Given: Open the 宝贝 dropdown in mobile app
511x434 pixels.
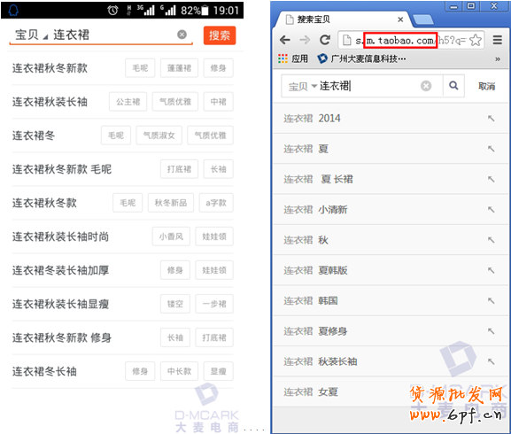Looking at the screenshot, I should click(x=31, y=35).
